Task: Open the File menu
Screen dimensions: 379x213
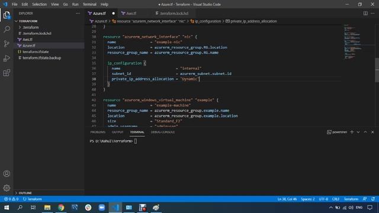Action: (x=14, y=4)
